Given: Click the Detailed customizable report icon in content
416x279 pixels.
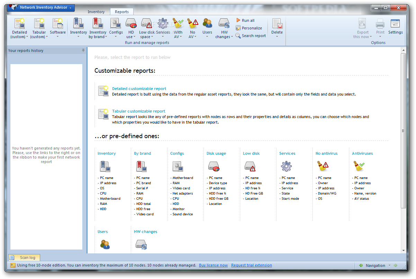Looking at the screenshot, I should click(103, 91).
